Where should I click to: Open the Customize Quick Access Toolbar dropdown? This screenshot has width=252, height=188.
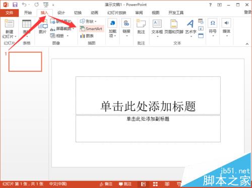(x=53, y=5)
